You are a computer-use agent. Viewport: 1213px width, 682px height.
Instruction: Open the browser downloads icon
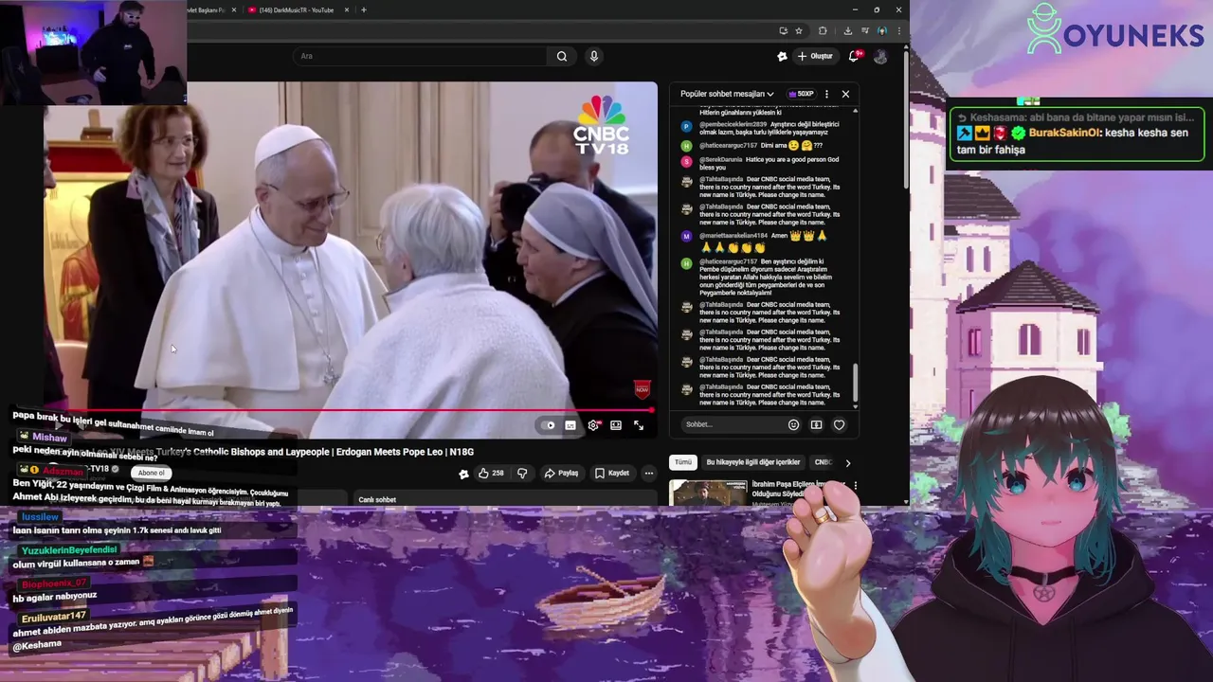(x=847, y=30)
